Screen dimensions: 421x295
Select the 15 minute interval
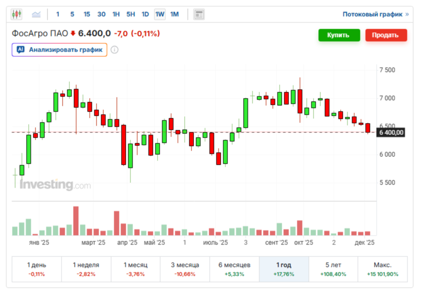(87, 14)
